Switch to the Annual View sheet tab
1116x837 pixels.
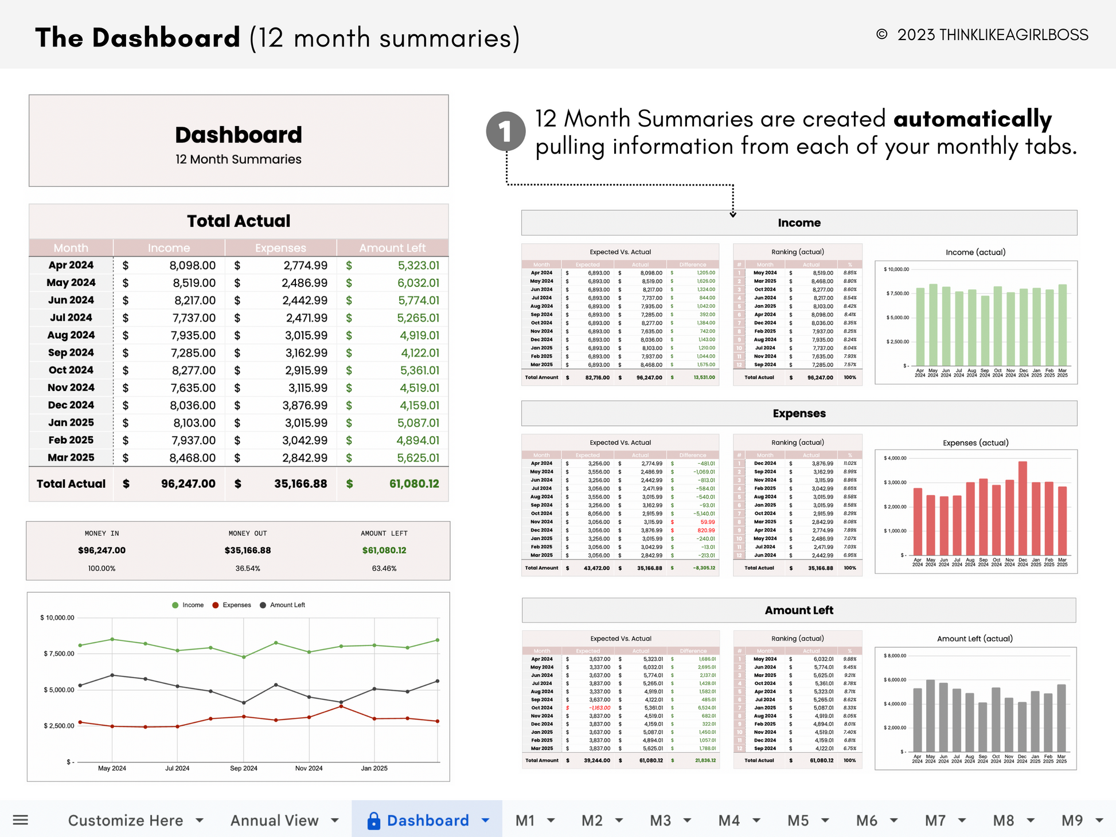[x=274, y=820]
